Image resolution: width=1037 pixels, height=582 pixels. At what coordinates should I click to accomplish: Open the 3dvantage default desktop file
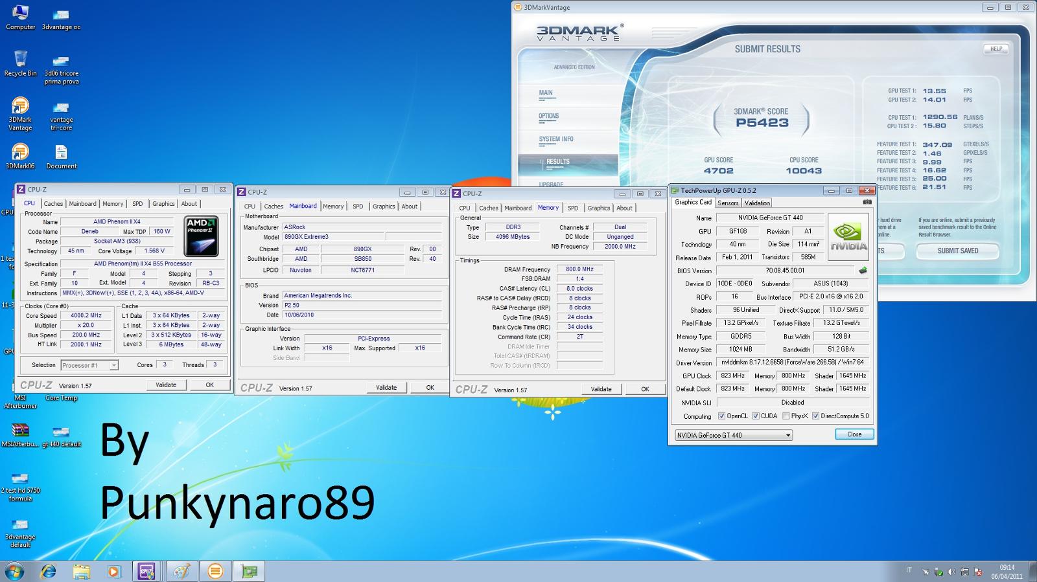click(20, 533)
